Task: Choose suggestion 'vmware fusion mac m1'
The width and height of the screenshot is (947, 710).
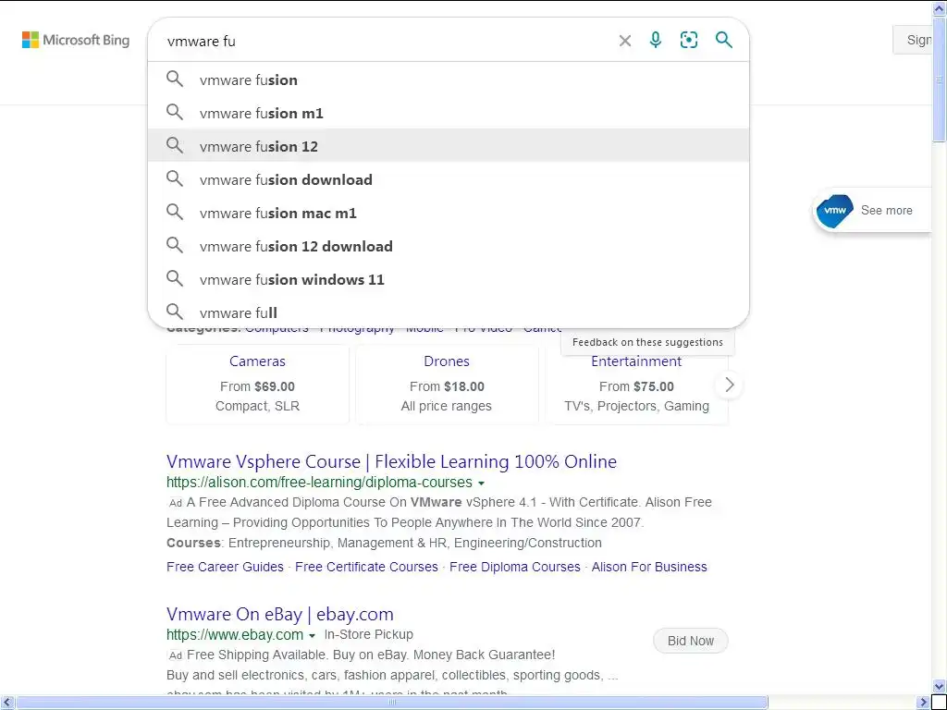Action: 449,213
